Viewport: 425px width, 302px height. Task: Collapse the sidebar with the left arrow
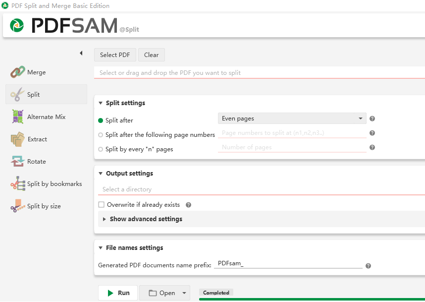coord(81,53)
